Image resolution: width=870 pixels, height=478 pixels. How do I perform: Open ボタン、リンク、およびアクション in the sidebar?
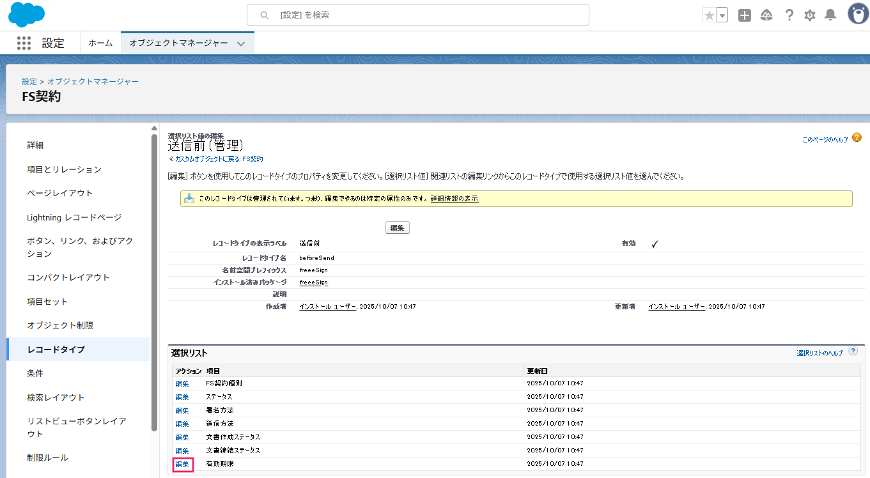point(80,247)
